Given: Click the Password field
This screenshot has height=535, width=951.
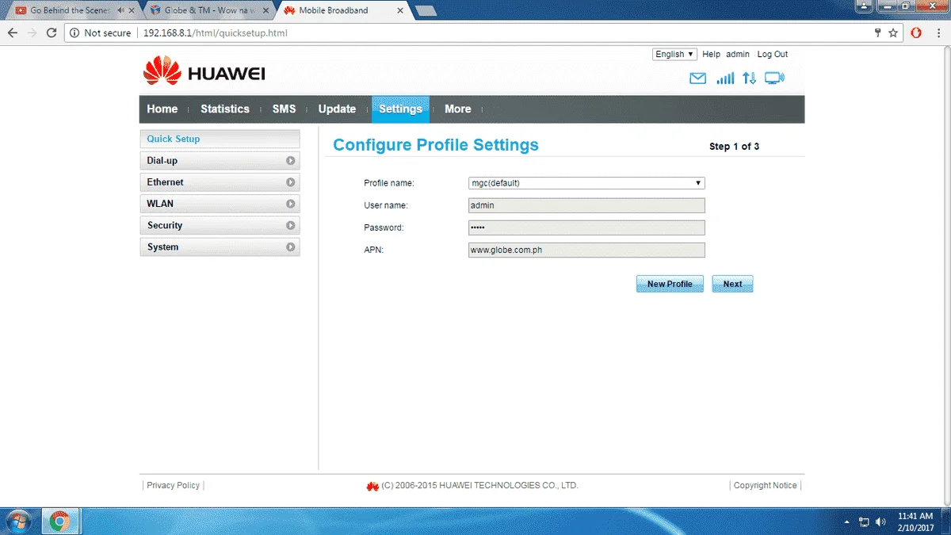Looking at the screenshot, I should [x=586, y=227].
